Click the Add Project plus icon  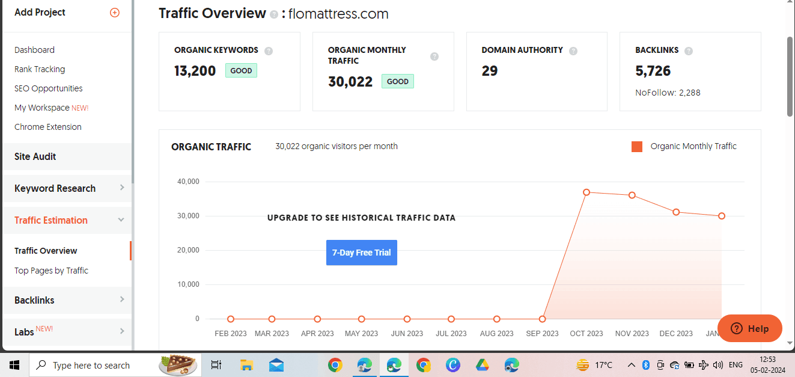coord(114,12)
